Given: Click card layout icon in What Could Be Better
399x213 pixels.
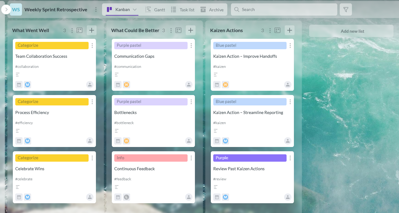Looking at the screenshot, I should [x=178, y=30].
